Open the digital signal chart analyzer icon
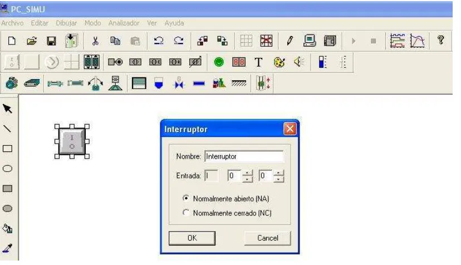Viewport: 461px width, 265px height. [397, 41]
